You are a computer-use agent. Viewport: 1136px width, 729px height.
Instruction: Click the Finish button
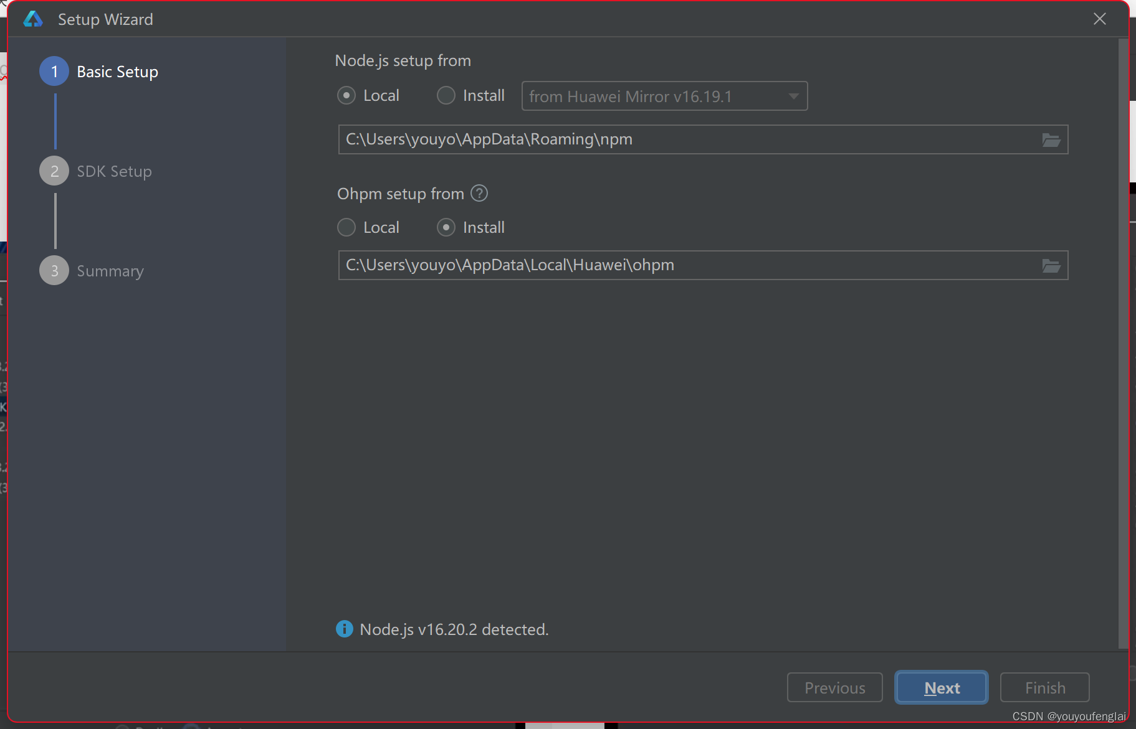coord(1044,687)
